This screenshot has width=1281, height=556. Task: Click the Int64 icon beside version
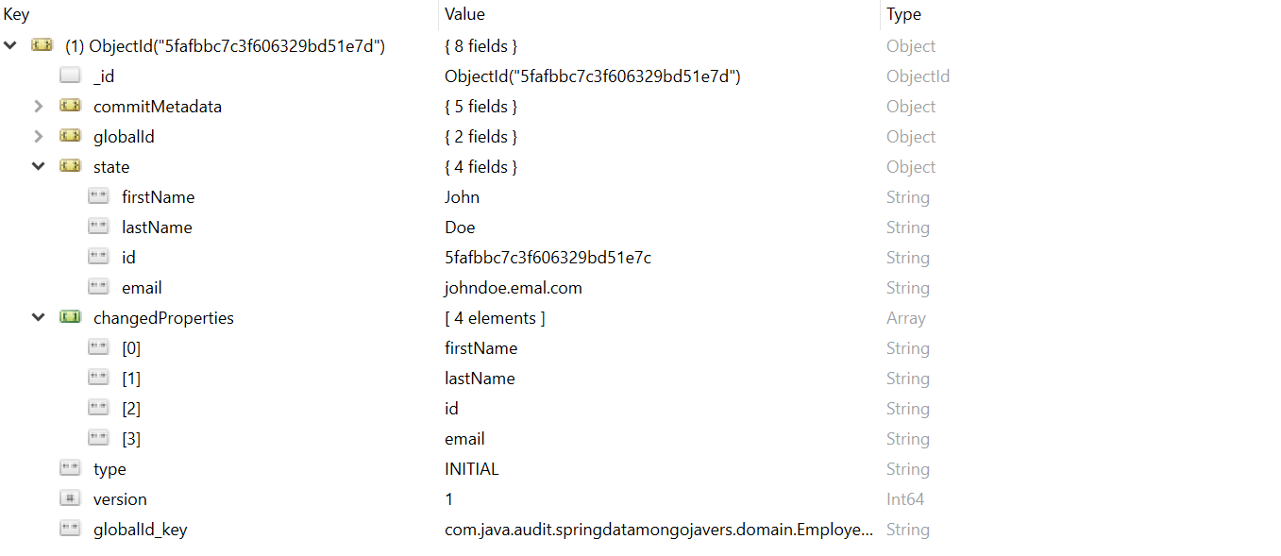69,499
